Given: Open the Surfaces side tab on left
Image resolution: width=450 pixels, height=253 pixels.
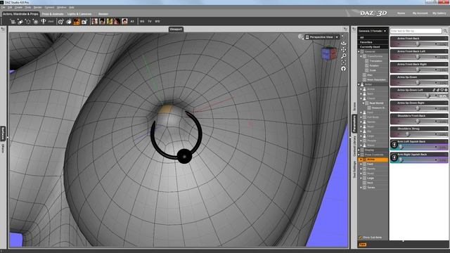Looking at the screenshot, I should [x=3, y=134].
